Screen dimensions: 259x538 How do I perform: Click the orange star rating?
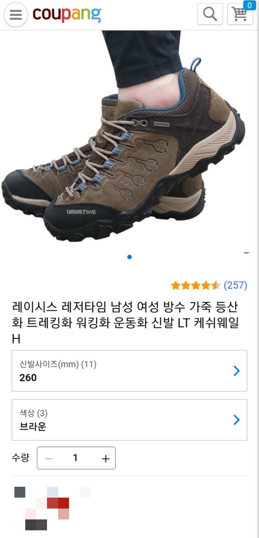195,286
